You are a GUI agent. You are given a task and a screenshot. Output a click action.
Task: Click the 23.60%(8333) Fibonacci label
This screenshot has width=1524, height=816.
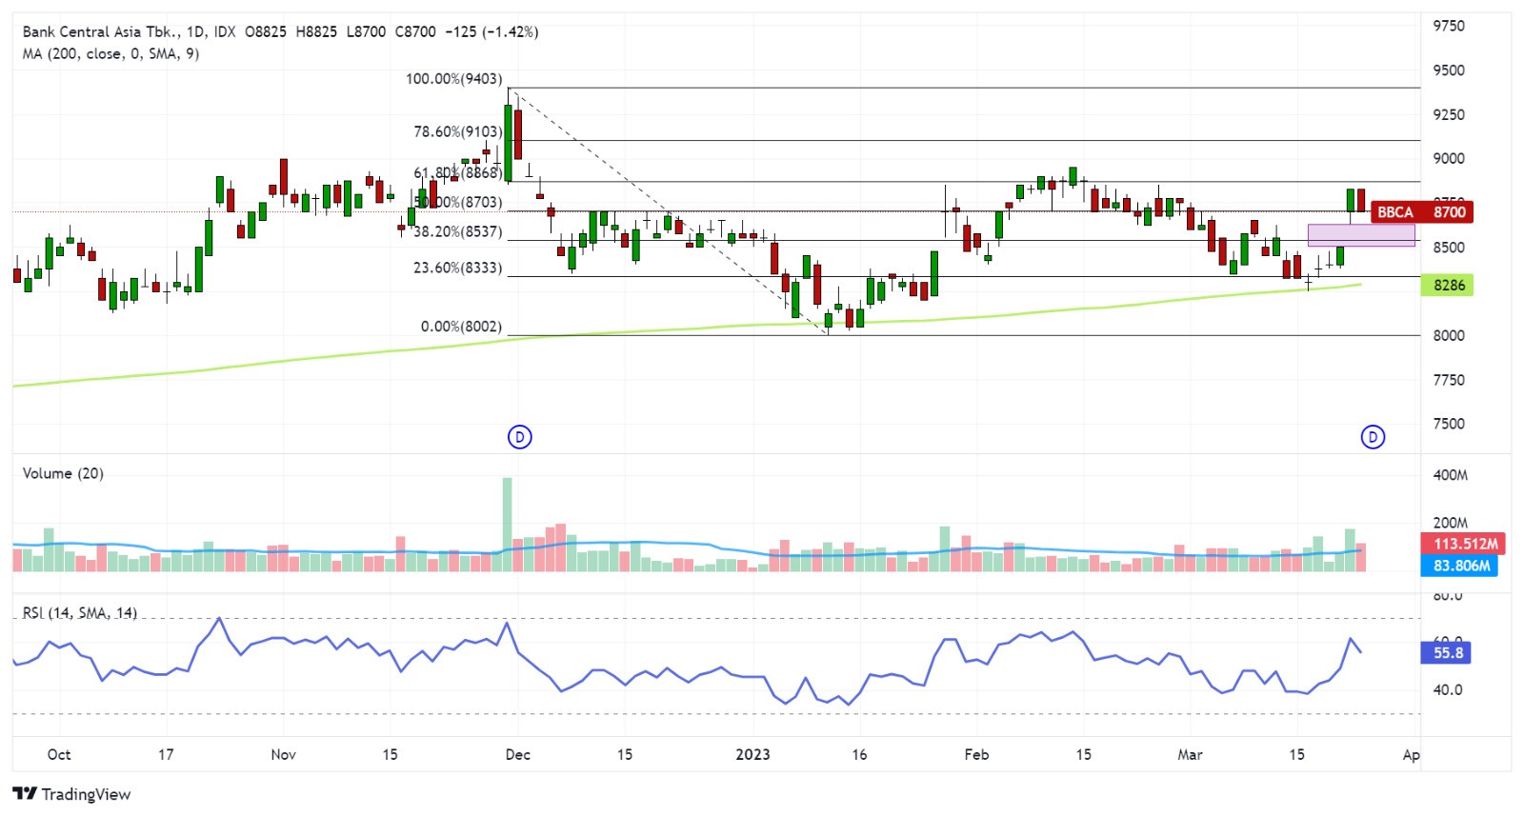coord(458,269)
